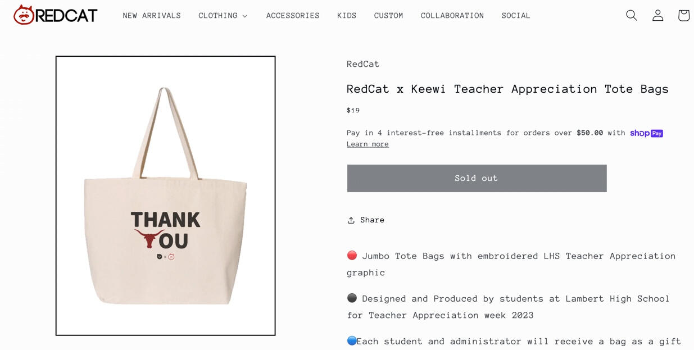Click the Share upload icon
The height and width of the screenshot is (350, 694).
[x=351, y=220]
